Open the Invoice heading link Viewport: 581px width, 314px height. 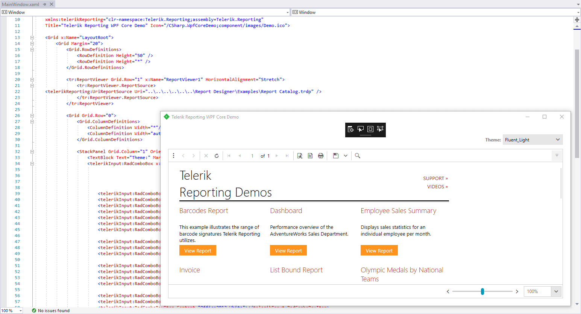coord(190,270)
